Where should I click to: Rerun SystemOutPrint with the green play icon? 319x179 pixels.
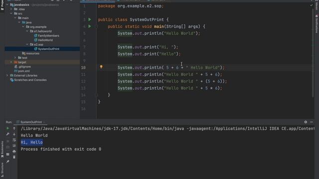point(8,128)
